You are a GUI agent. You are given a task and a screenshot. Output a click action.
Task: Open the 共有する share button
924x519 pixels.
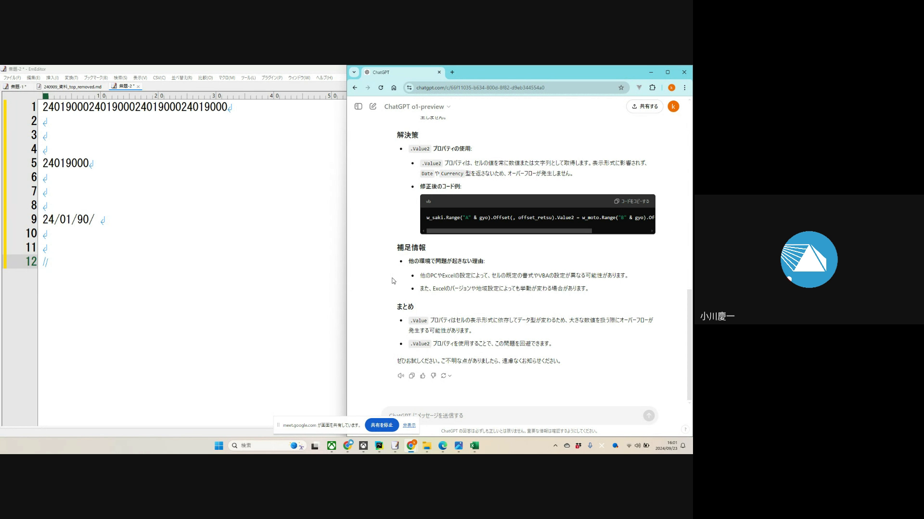tap(644, 106)
